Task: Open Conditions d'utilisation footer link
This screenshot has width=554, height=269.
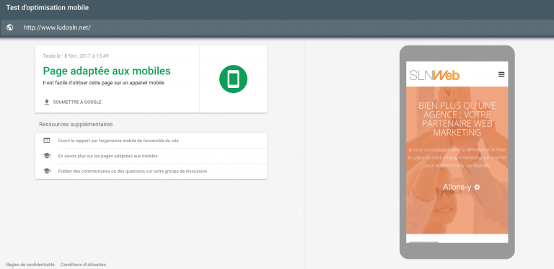Action: [x=84, y=265]
